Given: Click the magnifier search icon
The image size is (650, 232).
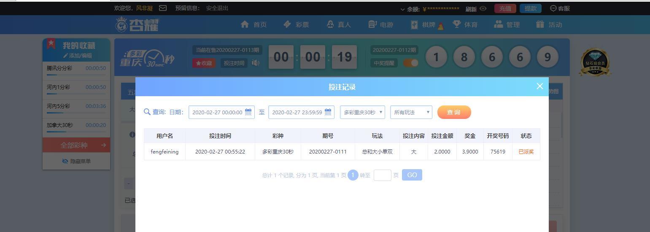Looking at the screenshot, I should [147, 112].
